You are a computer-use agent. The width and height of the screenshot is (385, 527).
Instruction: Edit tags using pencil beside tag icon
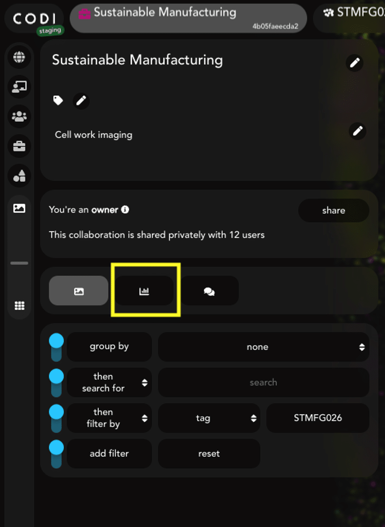pyautogui.click(x=81, y=101)
